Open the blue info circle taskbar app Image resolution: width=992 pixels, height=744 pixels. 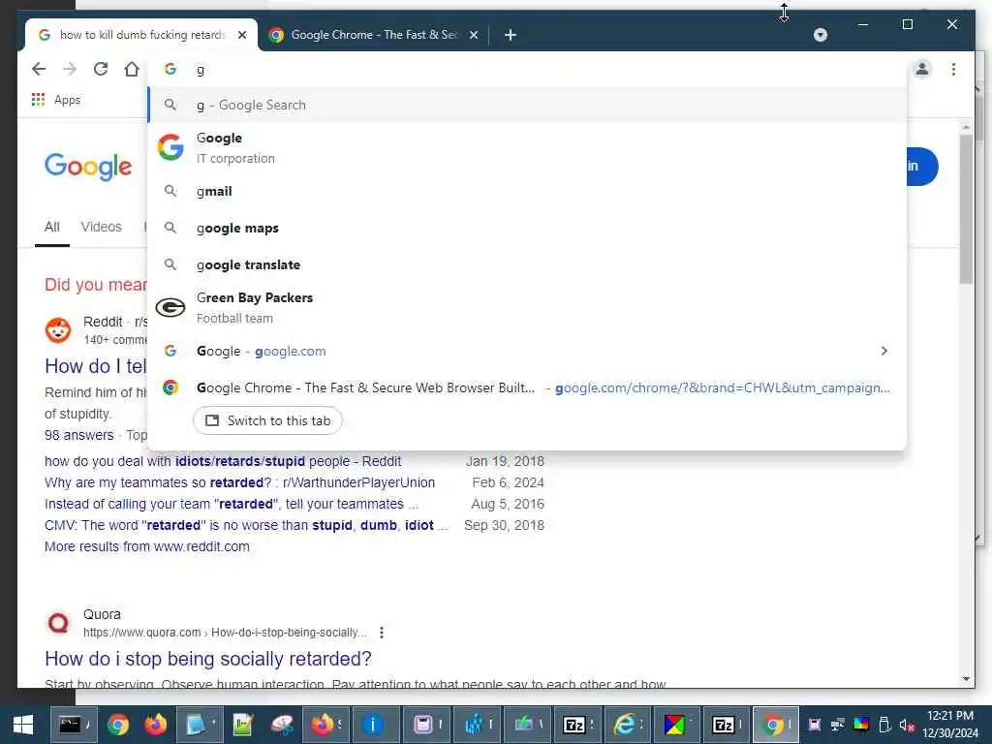pos(374,725)
